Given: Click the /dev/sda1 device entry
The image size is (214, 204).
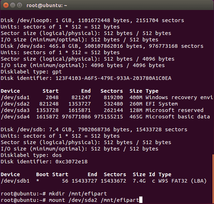Looking at the screenshot, I should [15, 97].
